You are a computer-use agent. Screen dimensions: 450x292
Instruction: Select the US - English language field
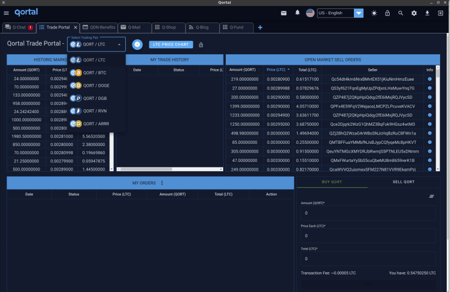[x=335, y=13]
